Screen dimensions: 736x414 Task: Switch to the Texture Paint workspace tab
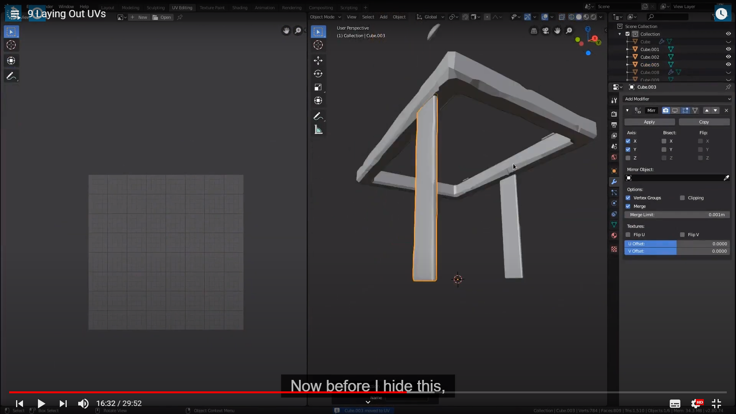pyautogui.click(x=212, y=8)
